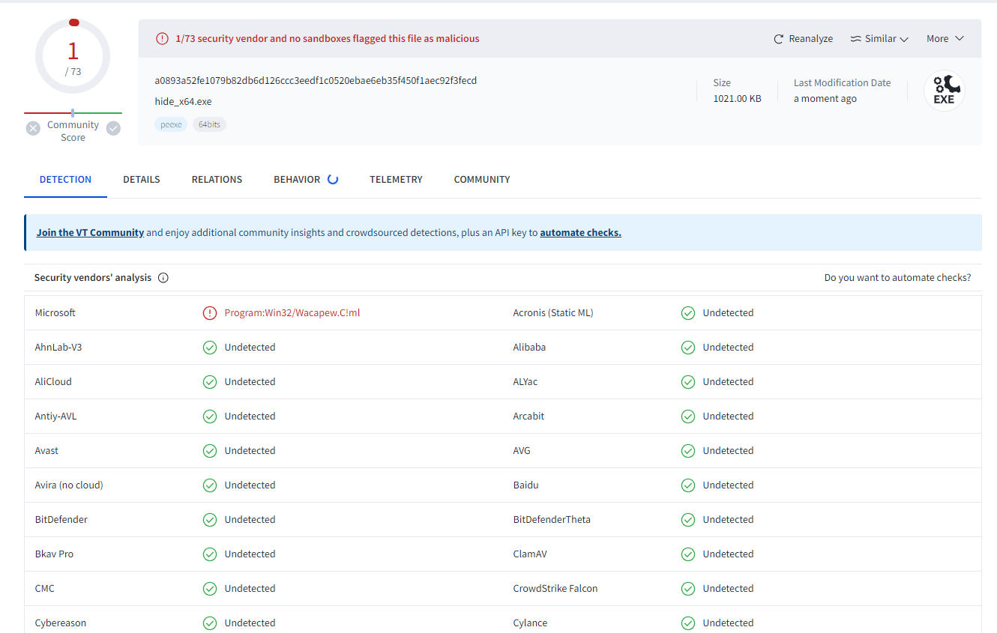Follow the automate checks link in the banner
The width and height of the screenshot is (997, 633).
(580, 233)
